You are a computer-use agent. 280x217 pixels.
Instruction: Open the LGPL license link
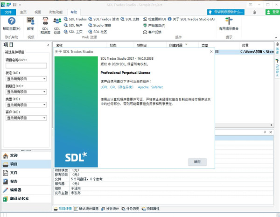point(104,87)
